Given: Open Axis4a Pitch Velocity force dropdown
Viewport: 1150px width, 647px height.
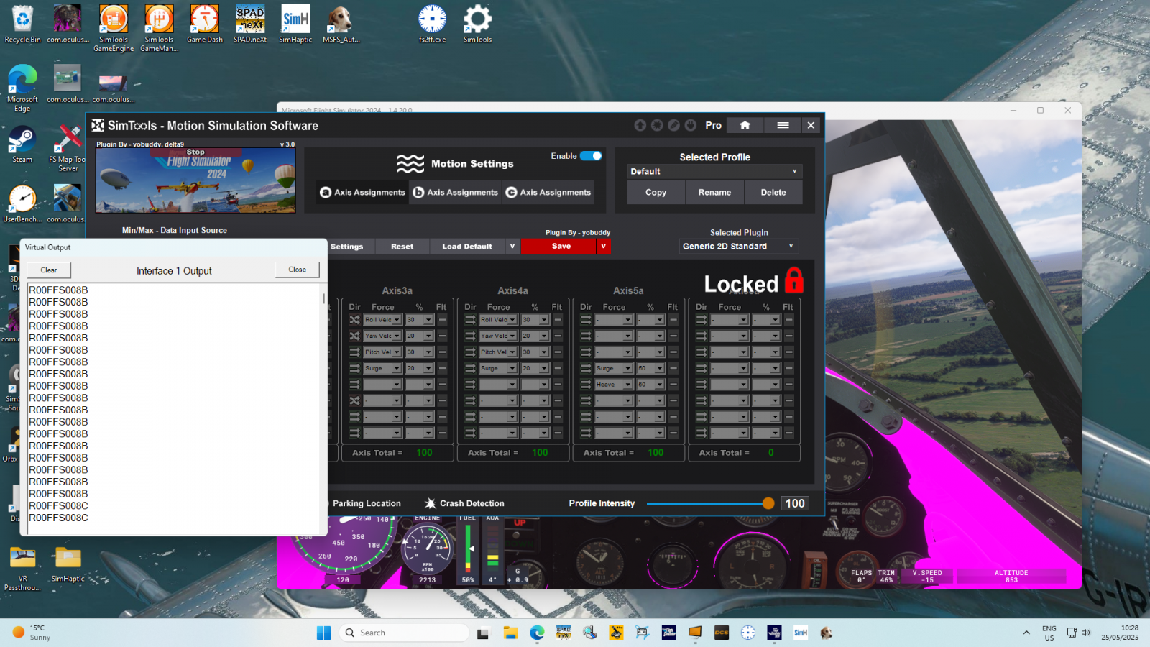Looking at the screenshot, I should pyautogui.click(x=498, y=352).
